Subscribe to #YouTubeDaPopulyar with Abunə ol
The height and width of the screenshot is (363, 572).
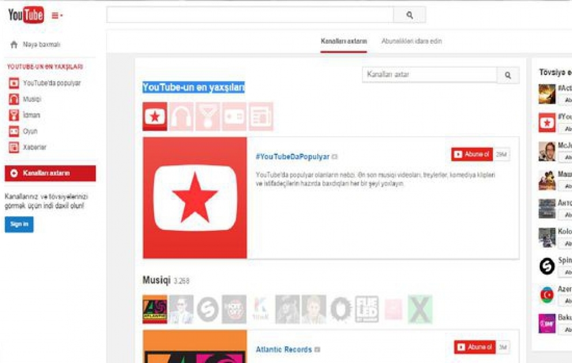pyautogui.click(x=472, y=154)
